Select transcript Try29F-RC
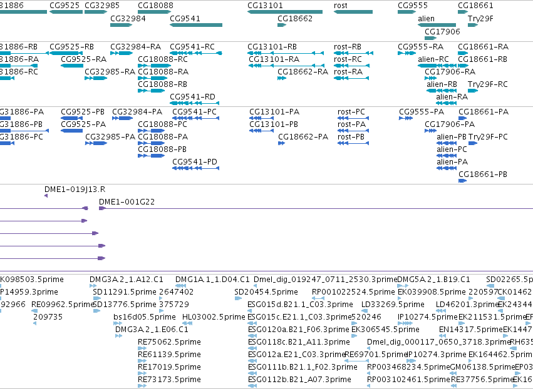This screenshot has width=533, height=389. pyautogui.click(x=473, y=91)
